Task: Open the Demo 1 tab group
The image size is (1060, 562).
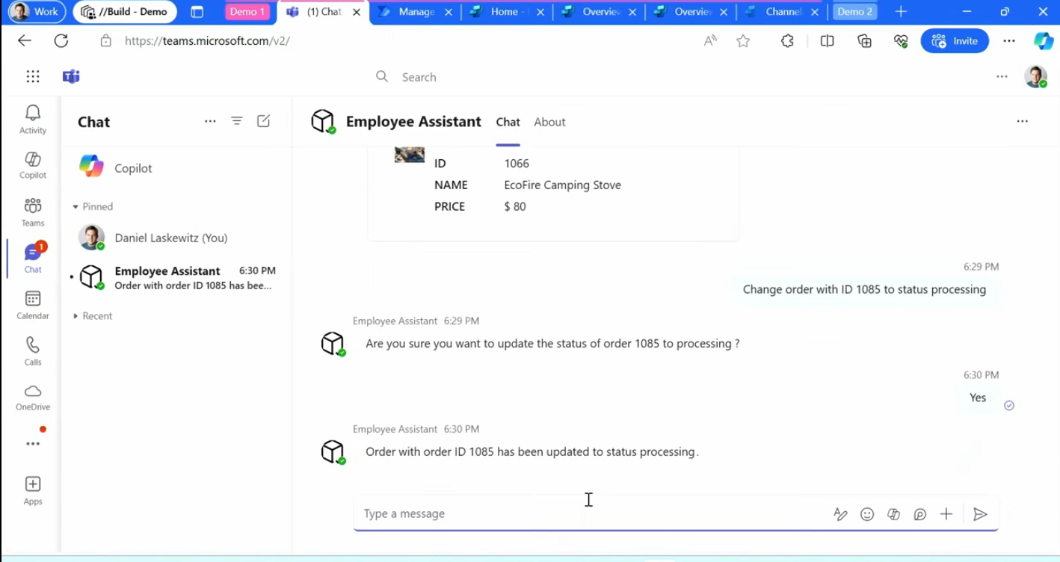Action: [x=247, y=12]
